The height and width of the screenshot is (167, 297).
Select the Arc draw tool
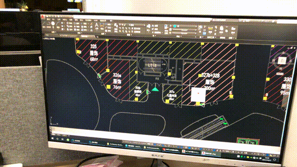pyautogui.click(x=58, y=24)
